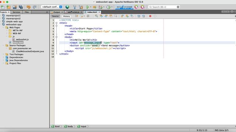Select ChatWebsocketEndpoint.java in the tree
Viewport: 236px width, 132px height.
pos(30,51)
